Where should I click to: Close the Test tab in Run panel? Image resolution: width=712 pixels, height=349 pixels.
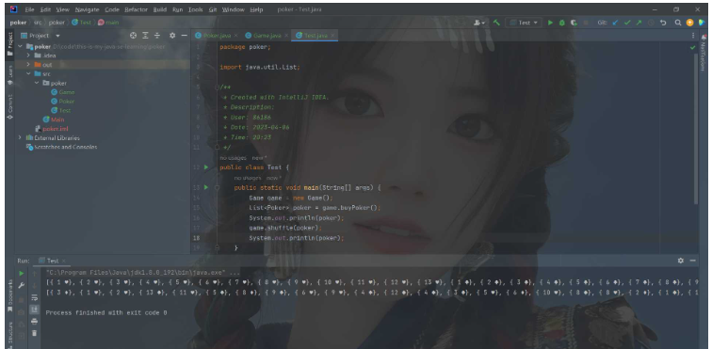pyautogui.click(x=64, y=261)
